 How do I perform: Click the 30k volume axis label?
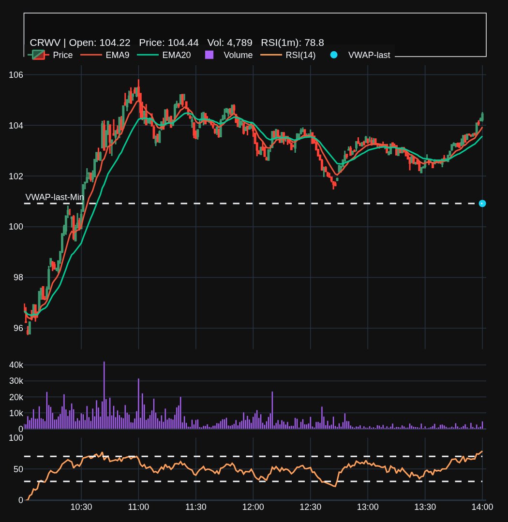pos(16,381)
